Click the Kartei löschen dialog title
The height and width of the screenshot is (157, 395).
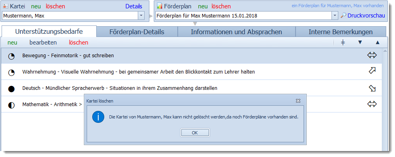100,101
